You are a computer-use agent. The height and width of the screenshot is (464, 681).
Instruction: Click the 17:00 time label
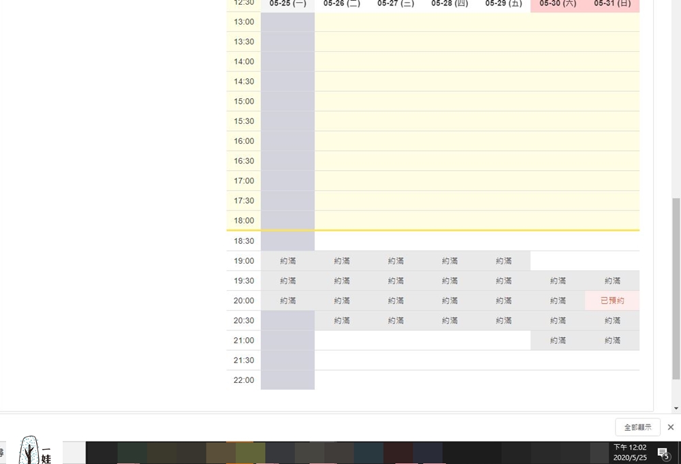click(x=244, y=181)
